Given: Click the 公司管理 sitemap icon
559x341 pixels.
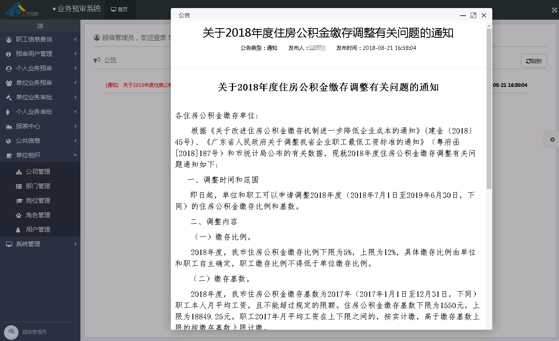Looking at the screenshot, I should click(19, 172).
